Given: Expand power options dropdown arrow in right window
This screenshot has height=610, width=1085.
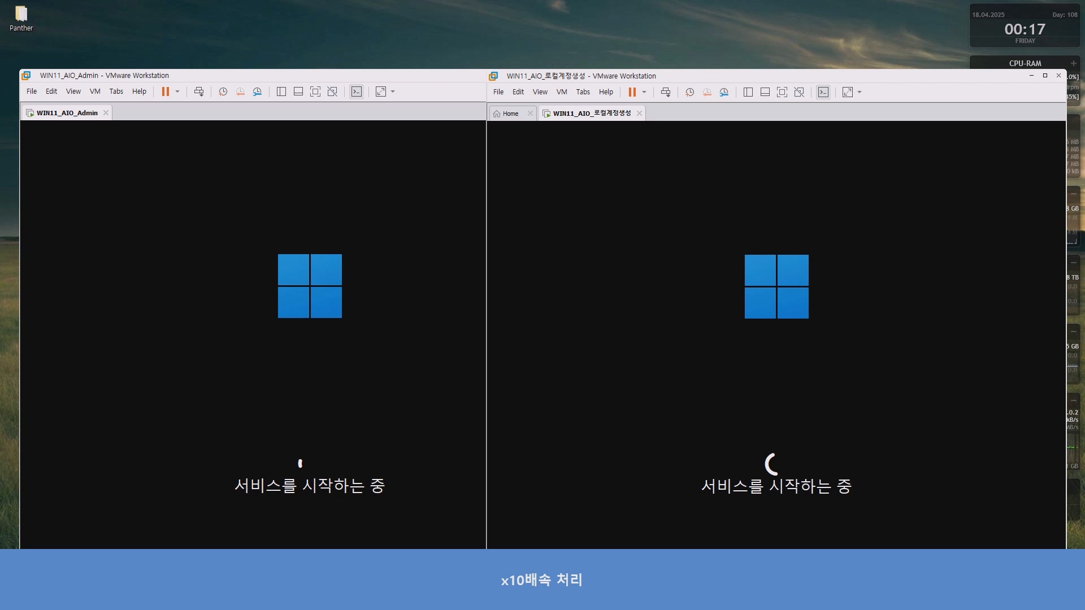Looking at the screenshot, I should pyautogui.click(x=644, y=92).
